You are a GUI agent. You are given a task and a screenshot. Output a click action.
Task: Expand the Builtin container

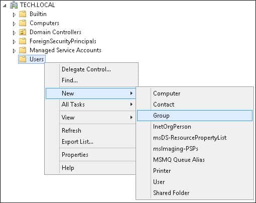(x=14, y=15)
